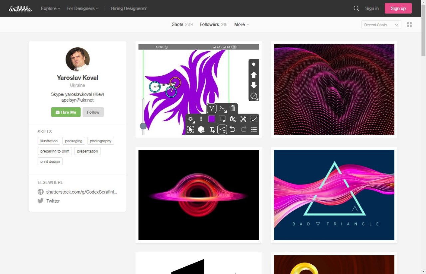Click the apelsyn@ukr.net email text

coord(78,100)
